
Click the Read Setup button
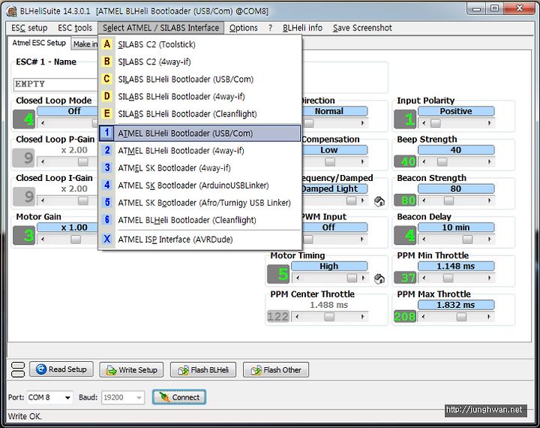[x=61, y=369]
